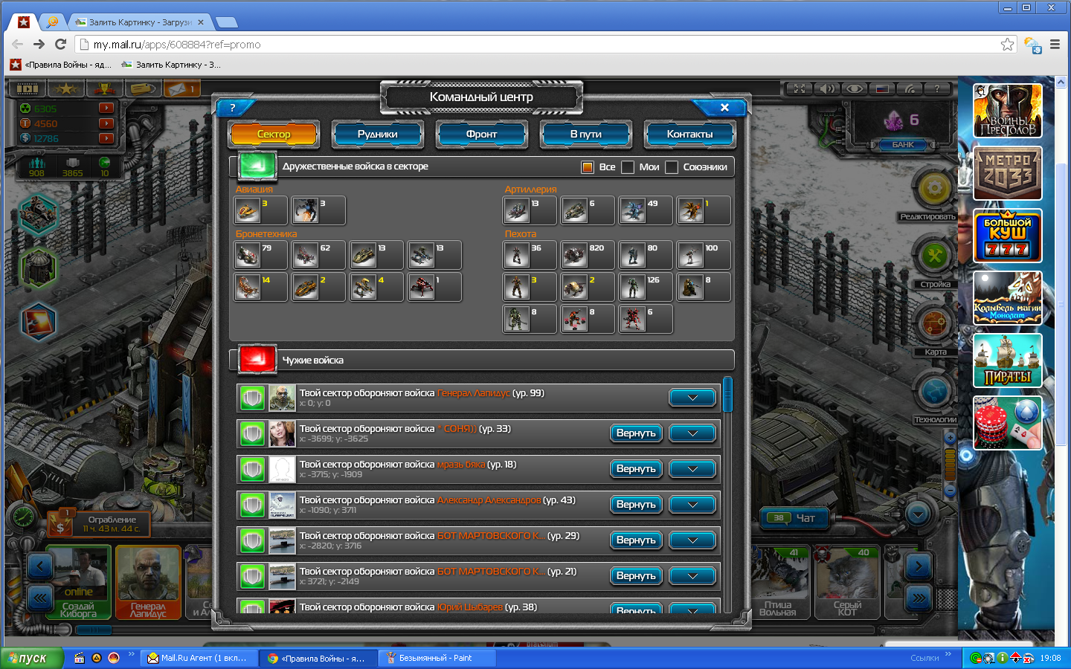1071x669 pixels.
Task: Click the blue help question mark in dialog
Action: [233, 108]
